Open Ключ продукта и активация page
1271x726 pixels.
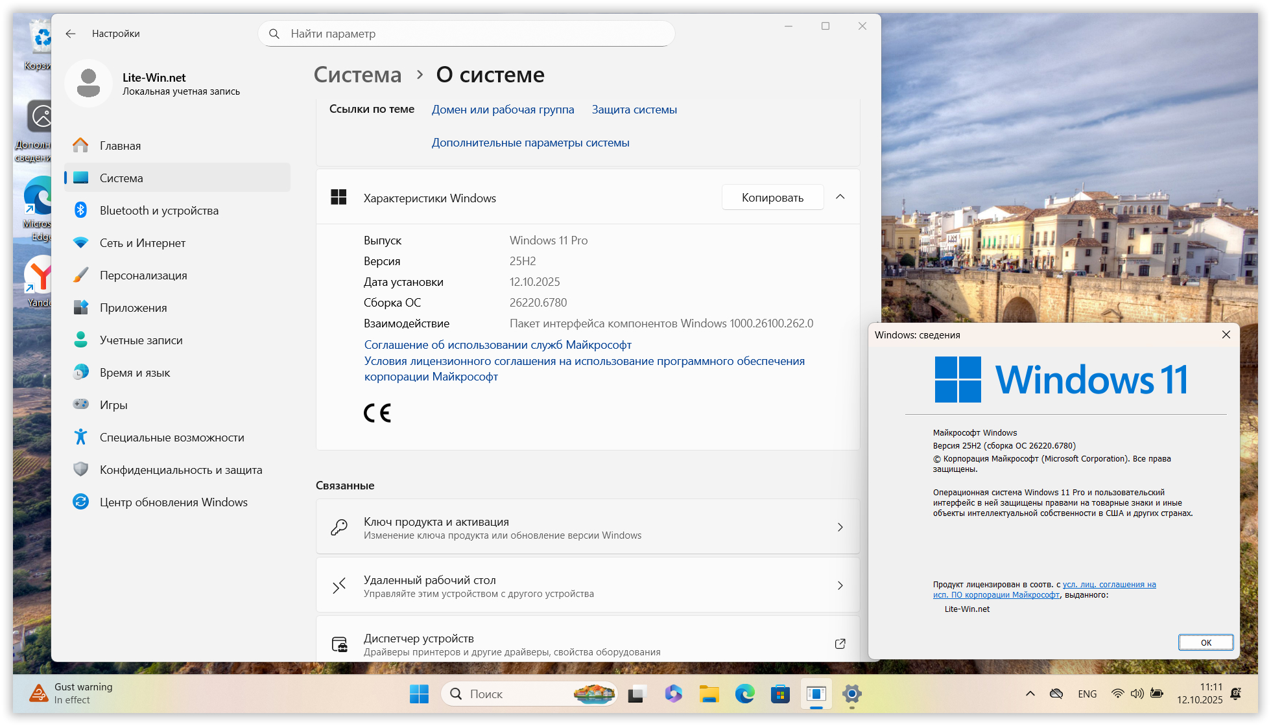click(588, 527)
